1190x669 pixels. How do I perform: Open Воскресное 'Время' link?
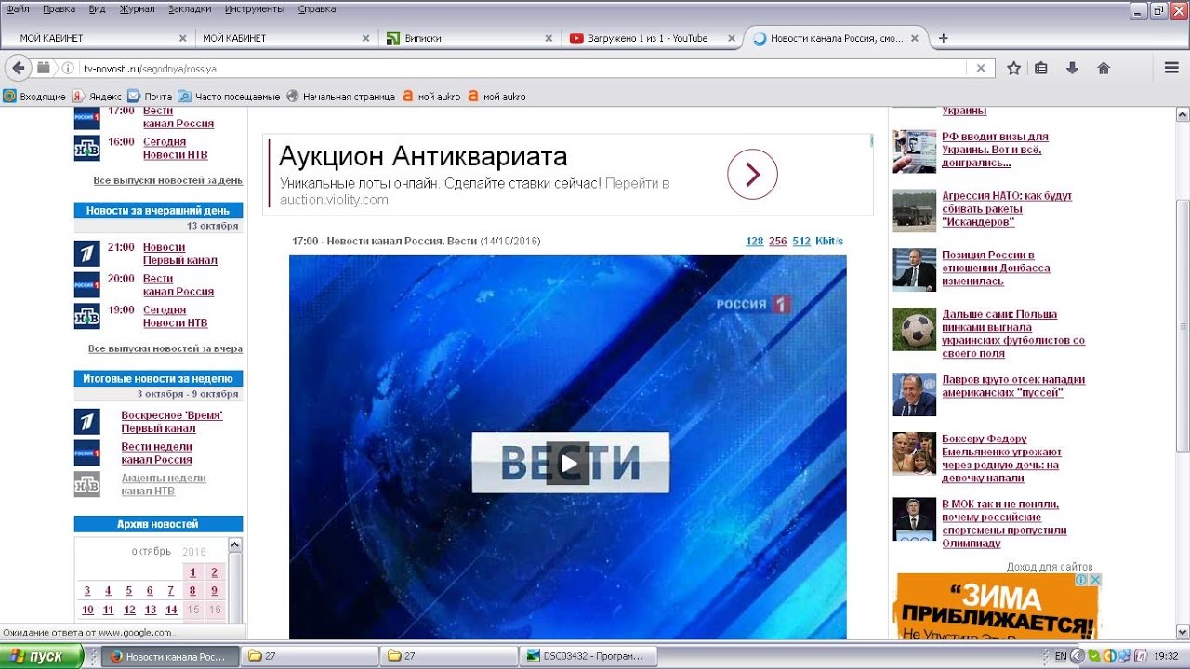click(172, 415)
